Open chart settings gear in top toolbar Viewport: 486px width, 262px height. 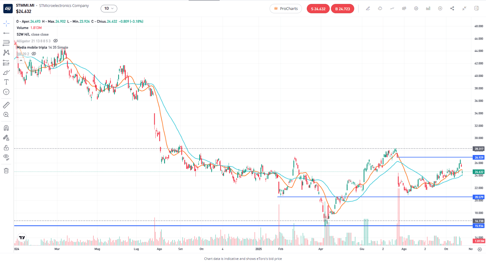(x=416, y=8)
